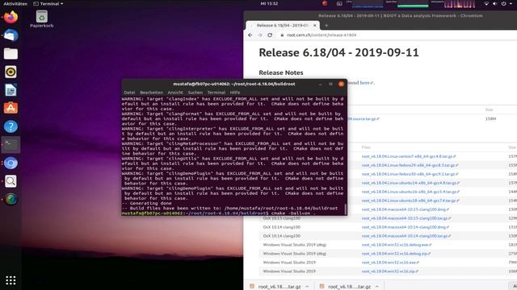Open network status icon in top bar

tap(486, 3)
